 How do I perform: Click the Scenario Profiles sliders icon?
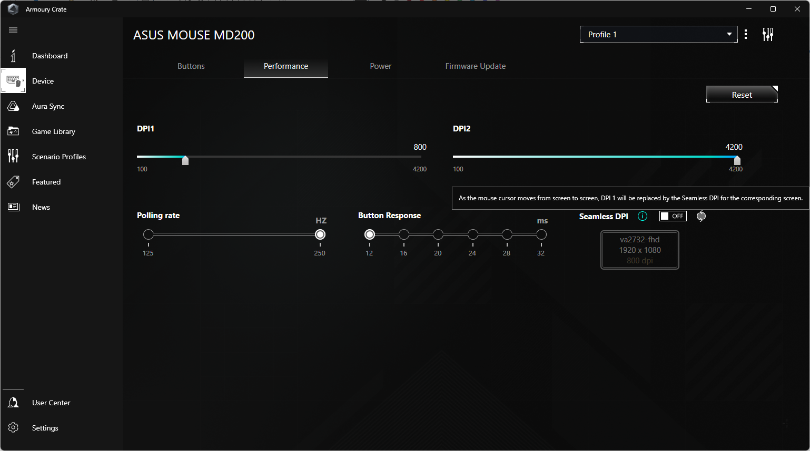tap(13, 156)
